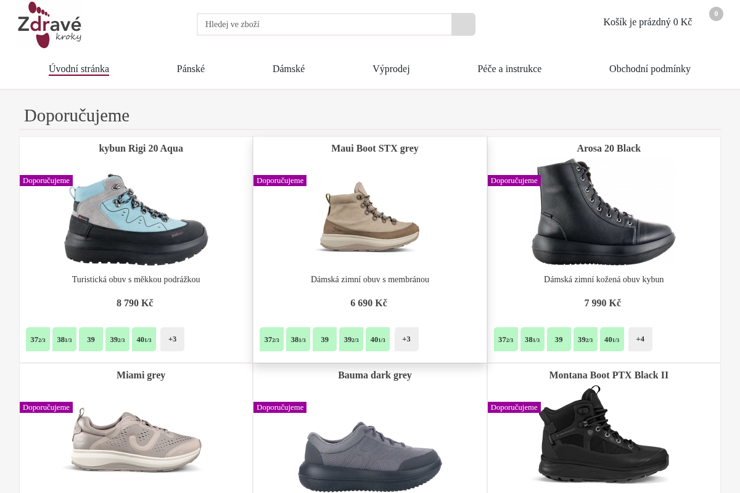This screenshot has width=740, height=493.
Task: Open kybun Rigi 20 Aqua product title
Action: [x=141, y=149]
